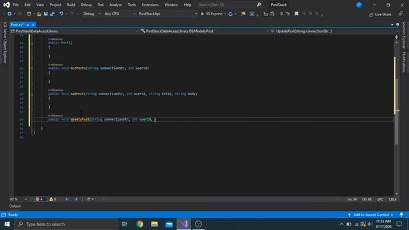Click the browser refresh icon in the toolbar
This screenshot has width=409, height=230.
(231, 14)
